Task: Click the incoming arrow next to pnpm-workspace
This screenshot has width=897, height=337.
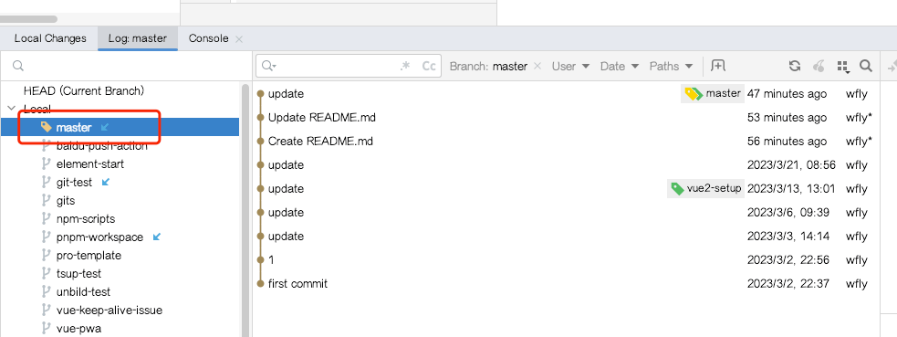Action: pyautogui.click(x=156, y=237)
